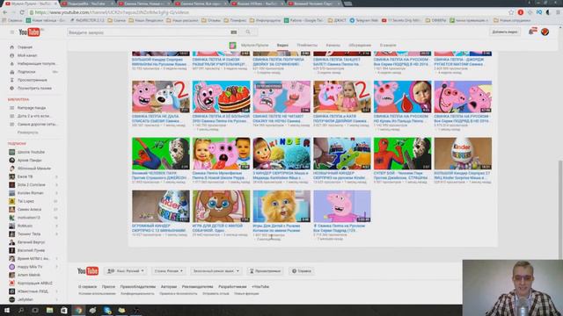Open the Terms of use footer link

97,293
